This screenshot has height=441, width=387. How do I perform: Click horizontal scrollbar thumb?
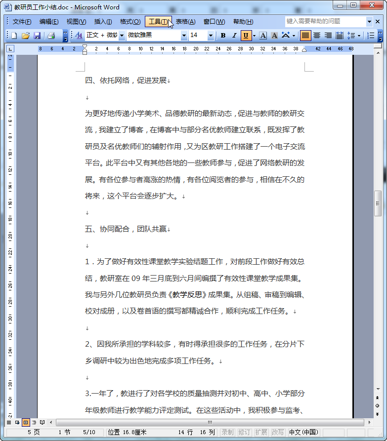tap(210, 422)
